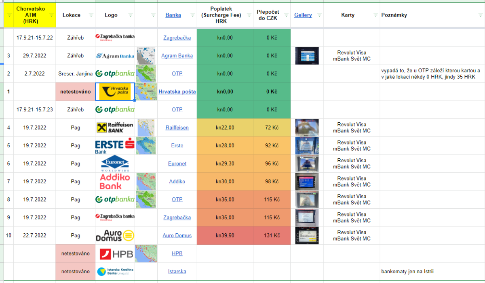Open the Gallery header link
Screen dimensions: 485x283
(x=303, y=15)
